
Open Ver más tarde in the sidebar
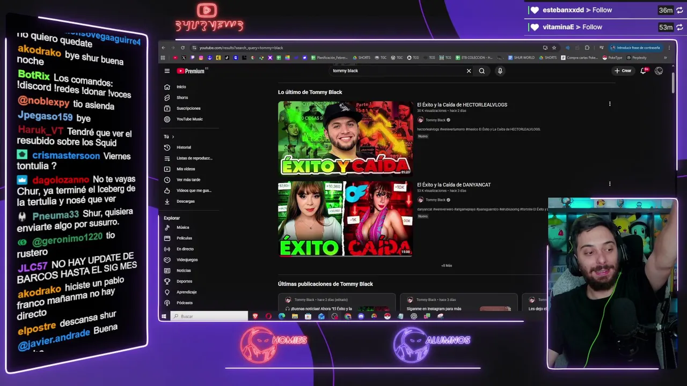(x=188, y=180)
